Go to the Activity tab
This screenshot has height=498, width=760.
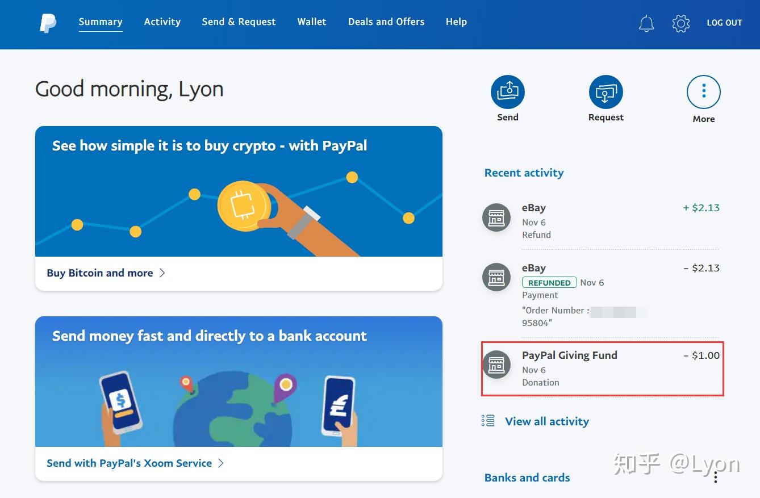(162, 22)
